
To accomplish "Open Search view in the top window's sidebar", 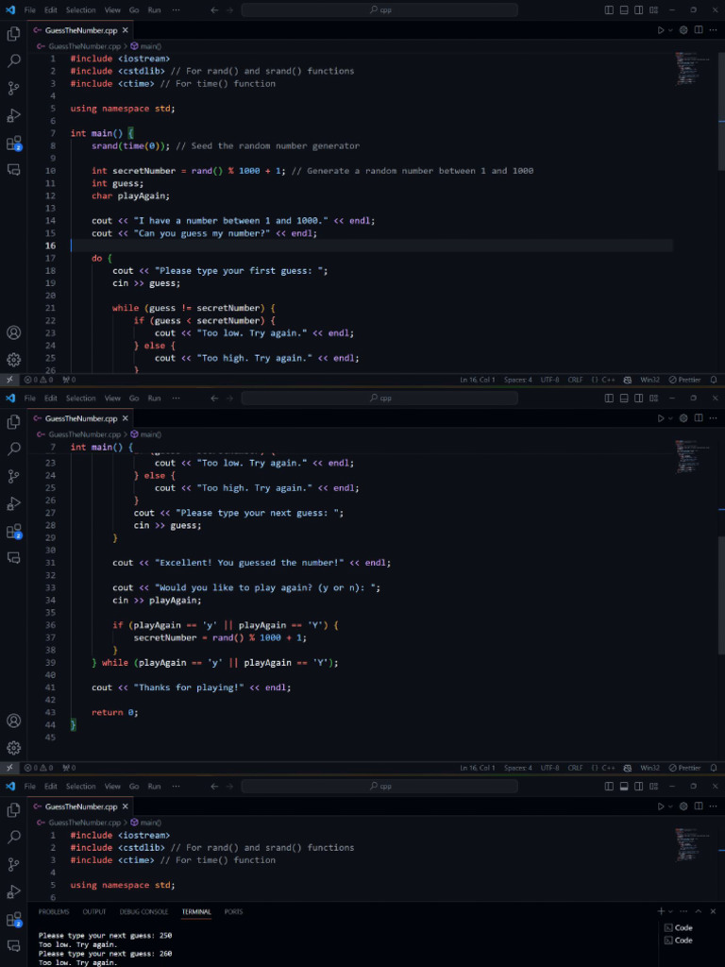I will click(x=13, y=60).
